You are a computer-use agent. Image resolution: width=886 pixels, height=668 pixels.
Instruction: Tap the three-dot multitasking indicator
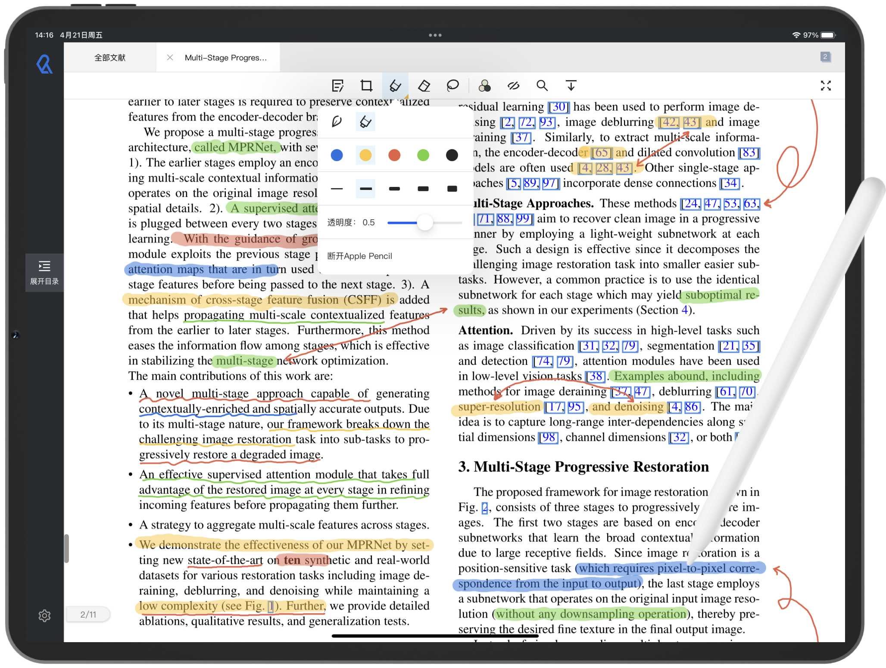pyautogui.click(x=435, y=35)
